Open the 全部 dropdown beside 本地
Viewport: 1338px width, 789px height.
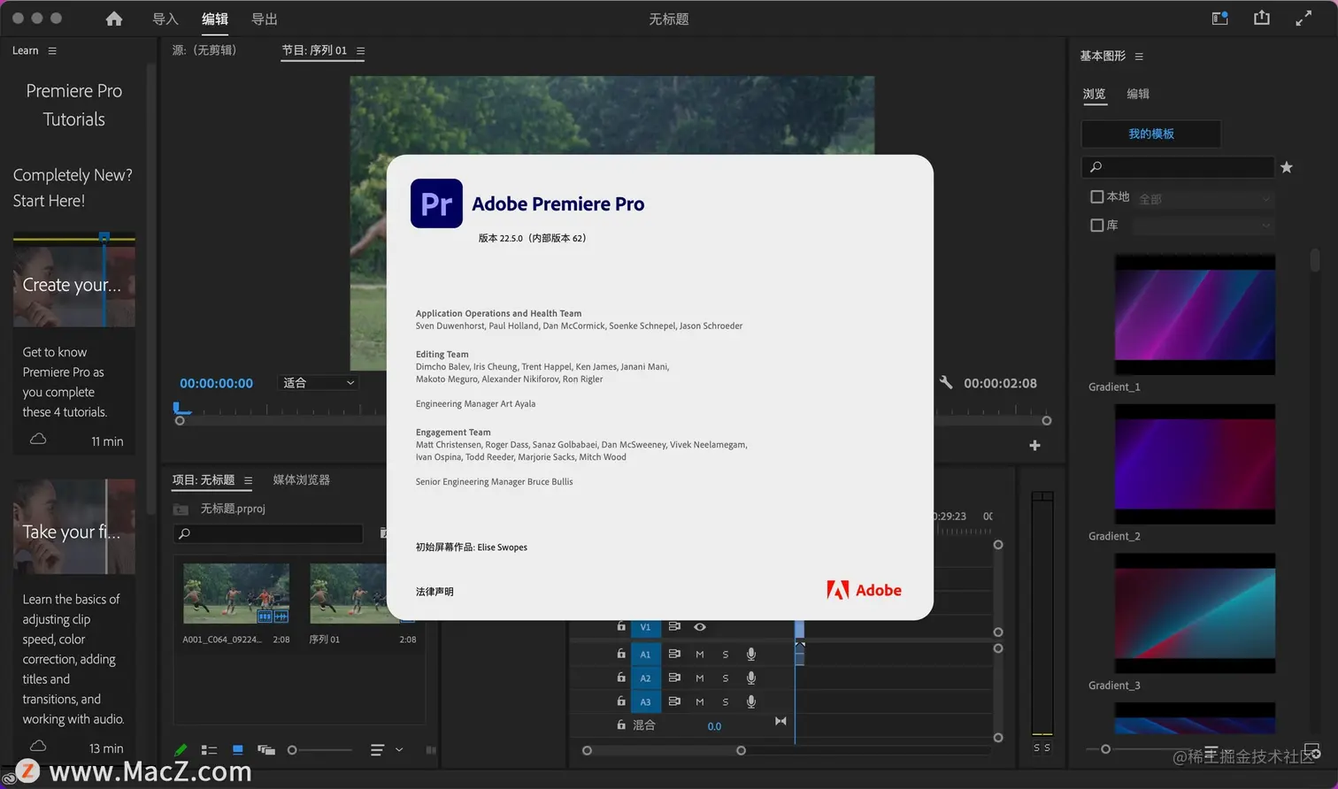1204,198
